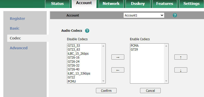204x97 pixels.
Task: Switch to the Dsskey tab
Action: (x=138, y=4)
